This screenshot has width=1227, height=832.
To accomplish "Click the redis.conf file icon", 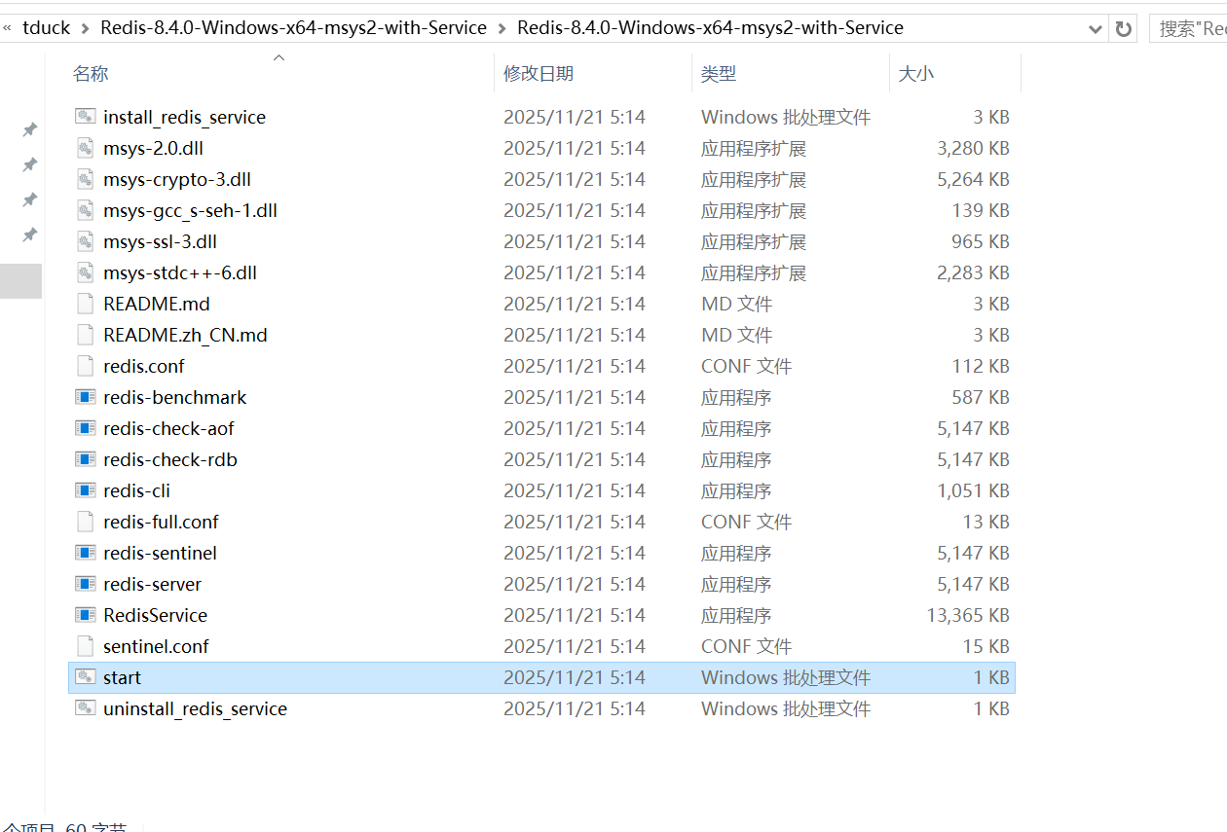I will [x=86, y=366].
